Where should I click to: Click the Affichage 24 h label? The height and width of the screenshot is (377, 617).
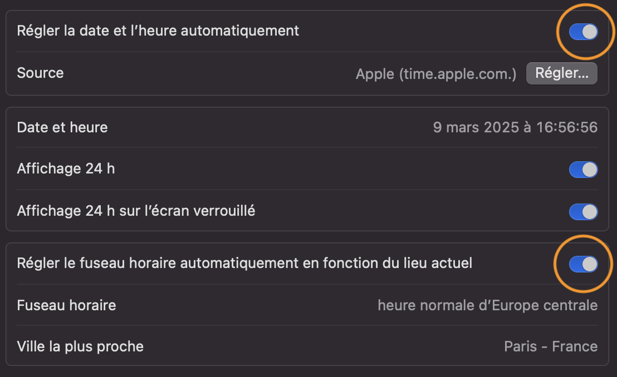(x=66, y=168)
